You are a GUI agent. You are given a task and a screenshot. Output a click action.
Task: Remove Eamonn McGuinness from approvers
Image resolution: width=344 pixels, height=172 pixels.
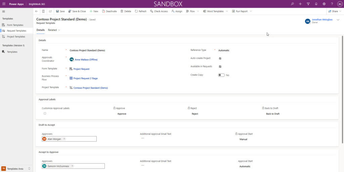point(72,166)
